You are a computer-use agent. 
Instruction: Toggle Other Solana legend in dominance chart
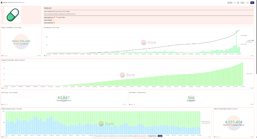(206, 123)
